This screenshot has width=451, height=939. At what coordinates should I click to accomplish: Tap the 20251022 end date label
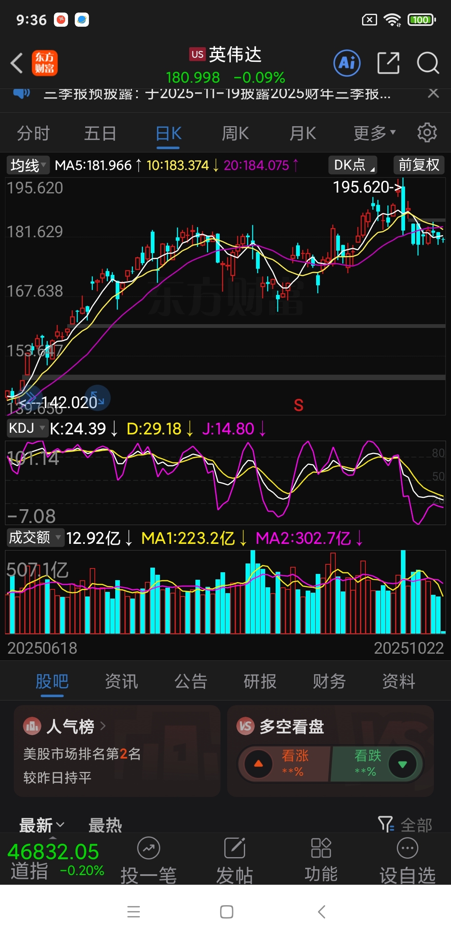pos(409,648)
